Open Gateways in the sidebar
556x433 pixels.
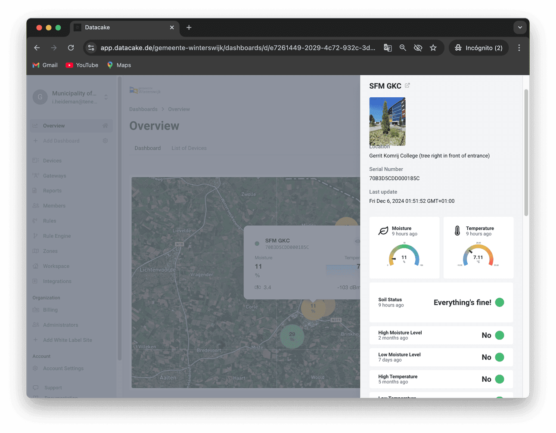click(x=54, y=176)
